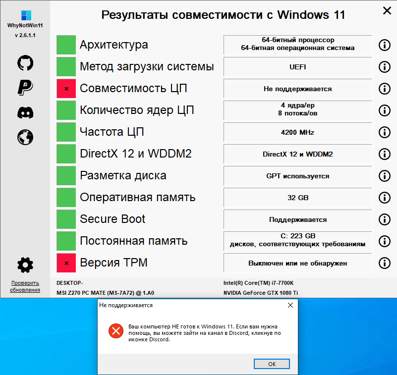Screen dimensions: 397x375
Task: Click green status box for Secure Boot
Action: 66,219
